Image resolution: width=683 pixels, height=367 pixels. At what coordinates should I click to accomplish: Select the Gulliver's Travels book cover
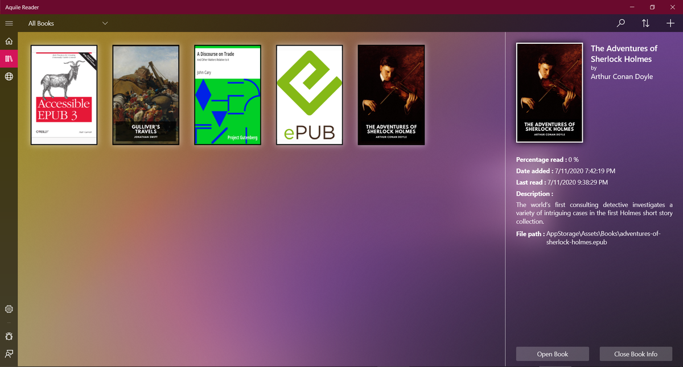(x=146, y=95)
